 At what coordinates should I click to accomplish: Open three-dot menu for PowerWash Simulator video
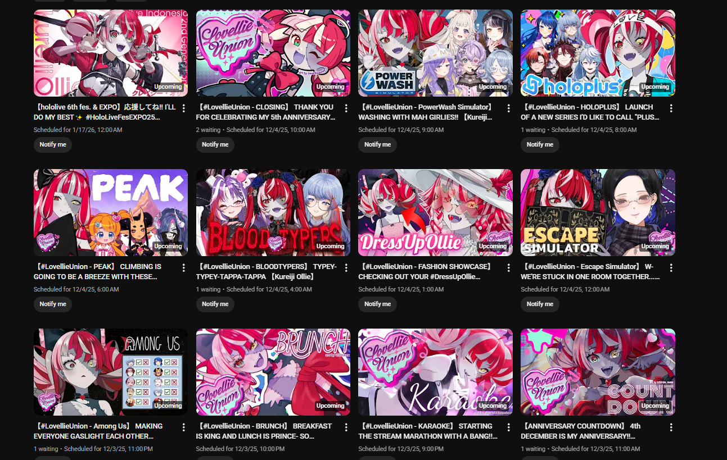click(x=509, y=108)
